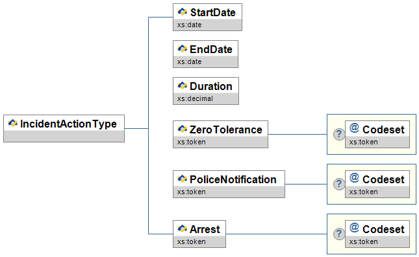The image size is (419, 257).
Task: Click the @ icon of ZeroTolerance's Codeset
Action: coord(354,128)
